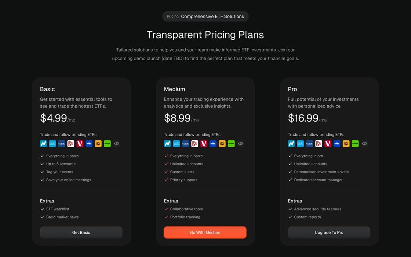Expand the '+20' more ETFs badge in Basic
The image size is (411, 257).
click(116, 144)
